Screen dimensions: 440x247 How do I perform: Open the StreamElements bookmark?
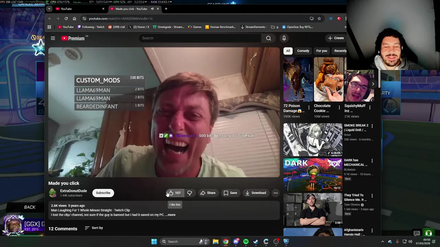tap(254, 27)
